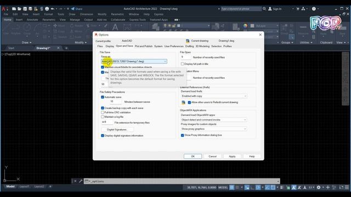Image resolution: width=351 pixels, height=197 pixels.
Task: Toggle Create backup copy with each save
Action: coord(103,108)
